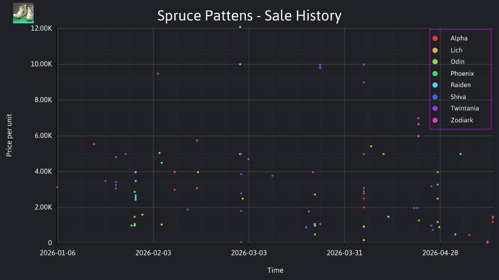This screenshot has width=499, height=280.
Task: Toggle the Lich legend entry
Action: point(456,50)
